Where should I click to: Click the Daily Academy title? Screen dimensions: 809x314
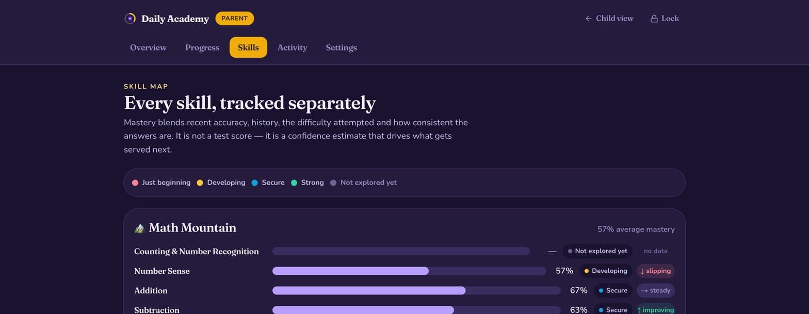tap(175, 19)
